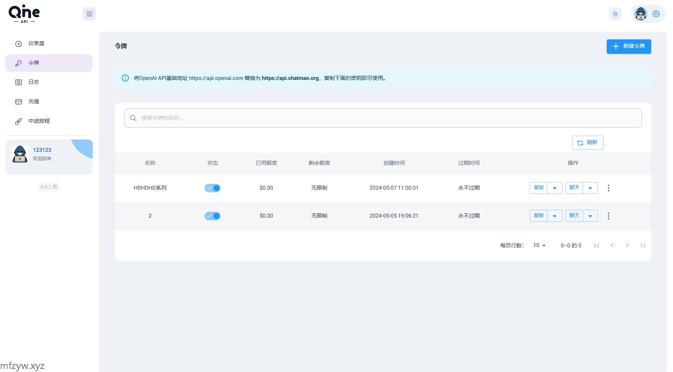Click the Qine API logo

point(24,14)
